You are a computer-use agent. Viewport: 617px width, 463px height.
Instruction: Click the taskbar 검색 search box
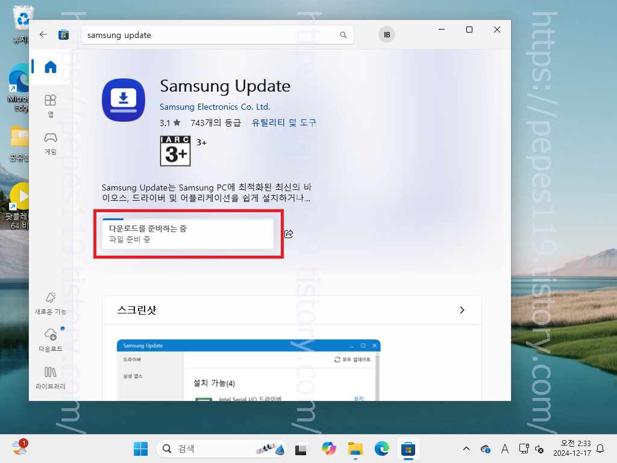(222, 449)
